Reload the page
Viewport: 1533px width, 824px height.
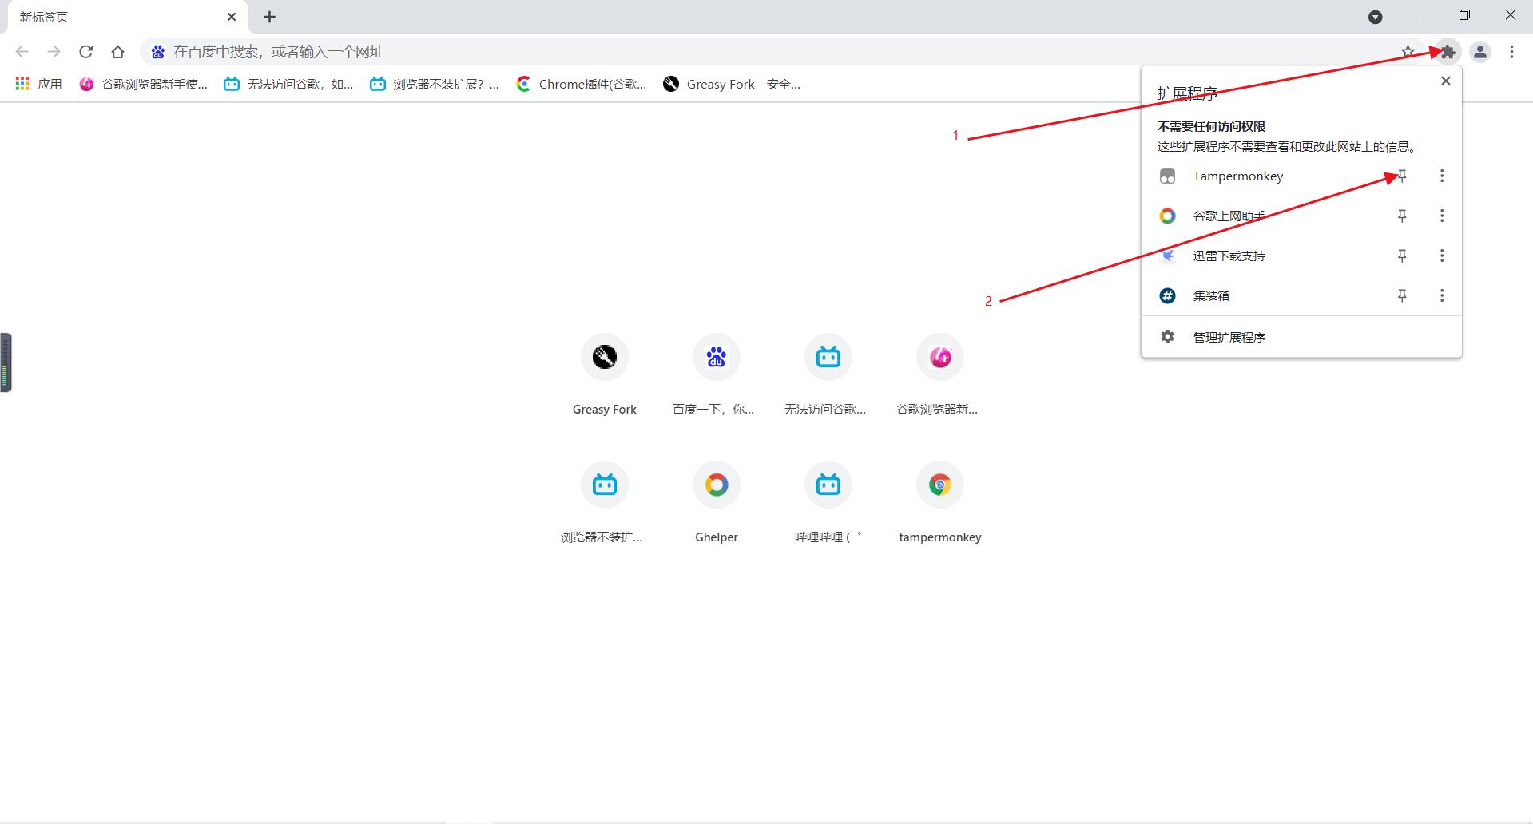[85, 52]
